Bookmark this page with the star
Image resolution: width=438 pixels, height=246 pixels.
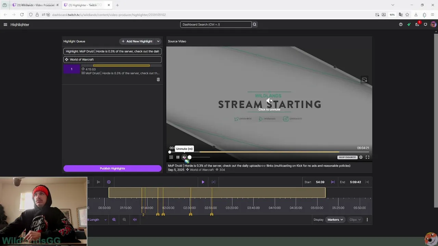(x=407, y=15)
